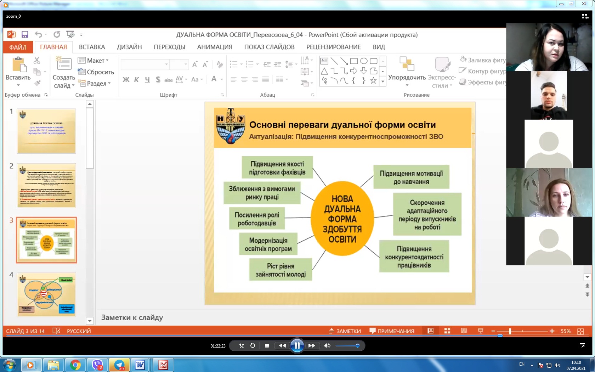Open Google Chrome from the taskbar

coord(75,365)
